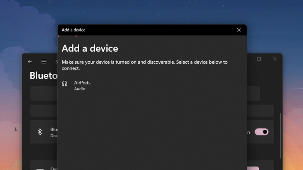The height and width of the screenshot is (170, 303).
Task: Click the large 'Add a device' heading
Action: click(x=90, y=49)
